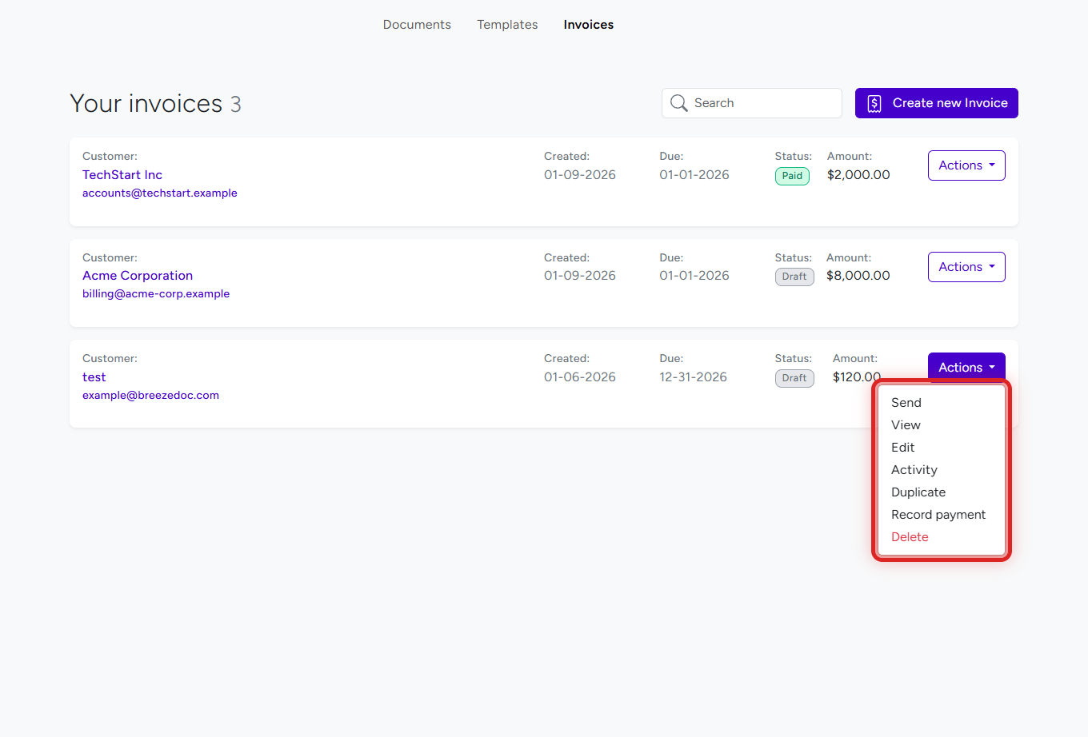Select Edit from the actions menu

tap(902, 447)
